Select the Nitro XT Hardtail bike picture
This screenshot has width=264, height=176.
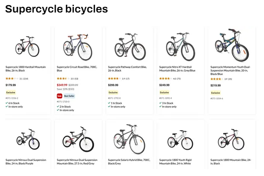coord(179,45)
